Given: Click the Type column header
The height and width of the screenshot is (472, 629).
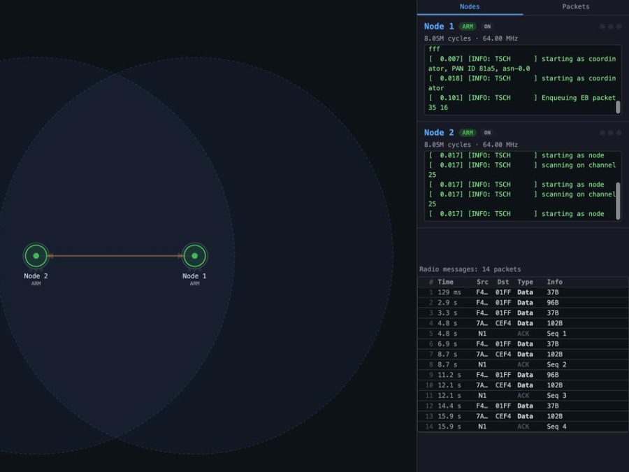Looking at the screenshot, I should click(525, 282).
